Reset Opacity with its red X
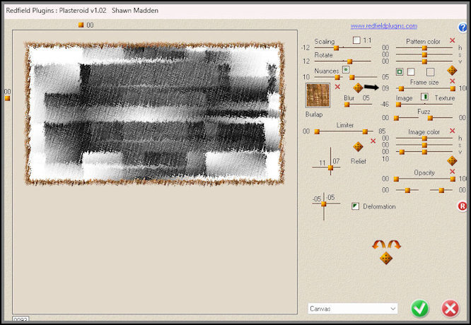Screen dimensions: 471x325 pyautogui.click(x=452, y=172)
